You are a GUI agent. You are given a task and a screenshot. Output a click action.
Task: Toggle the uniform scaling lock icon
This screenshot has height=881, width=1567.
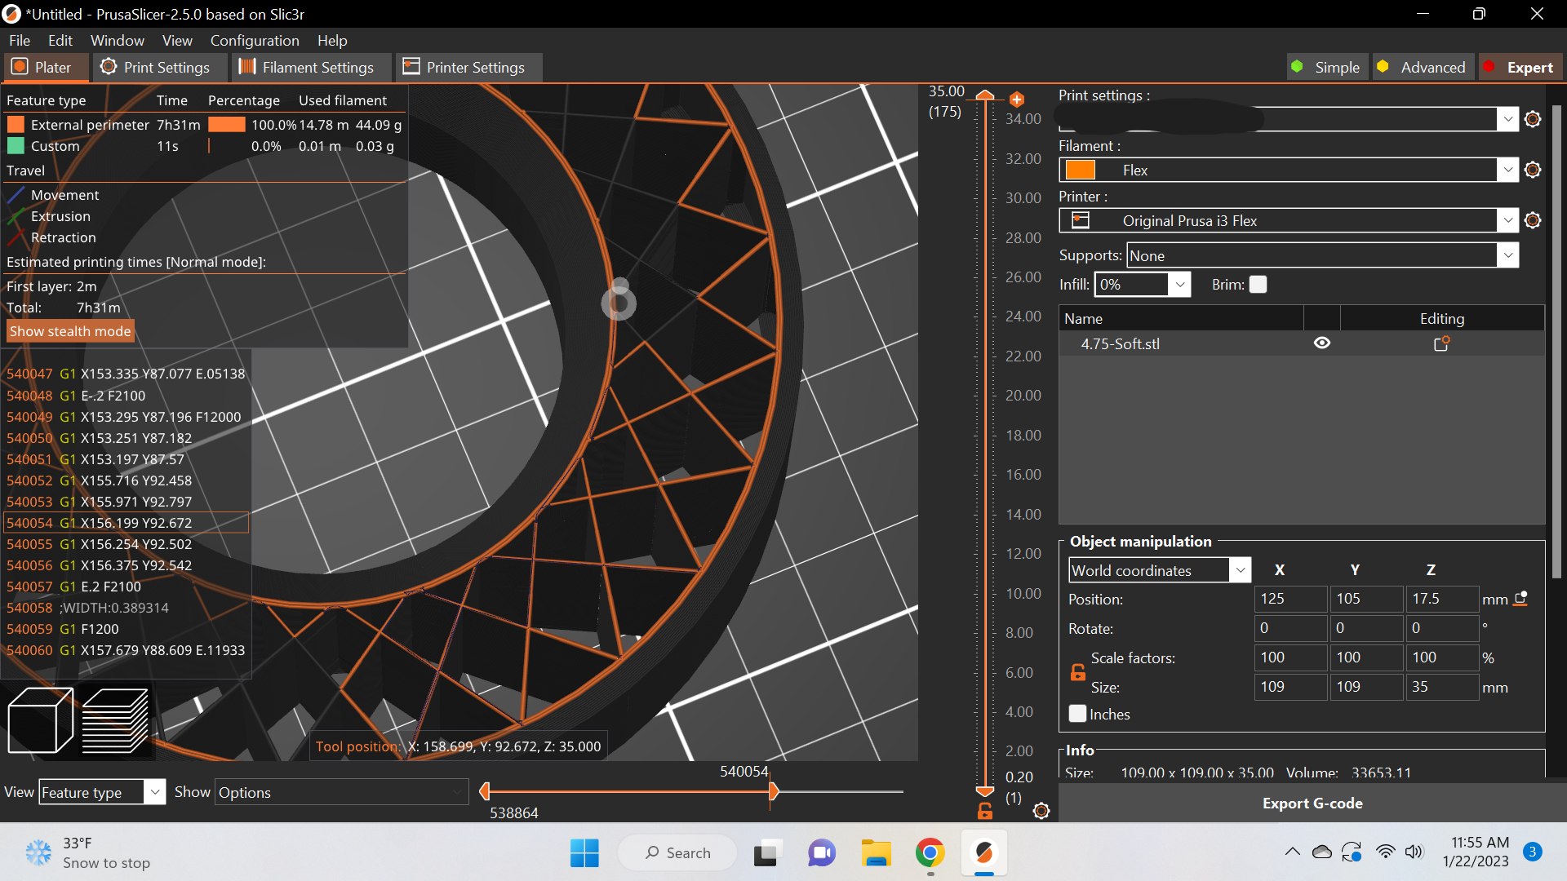click(x=1079, y=671)
